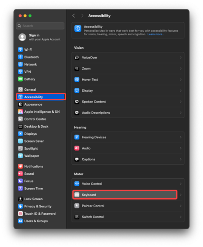The width and height of the screenshot is (203, 247).
Task: Click the Hearing Devices ear icon
Action: coord(77,137)
